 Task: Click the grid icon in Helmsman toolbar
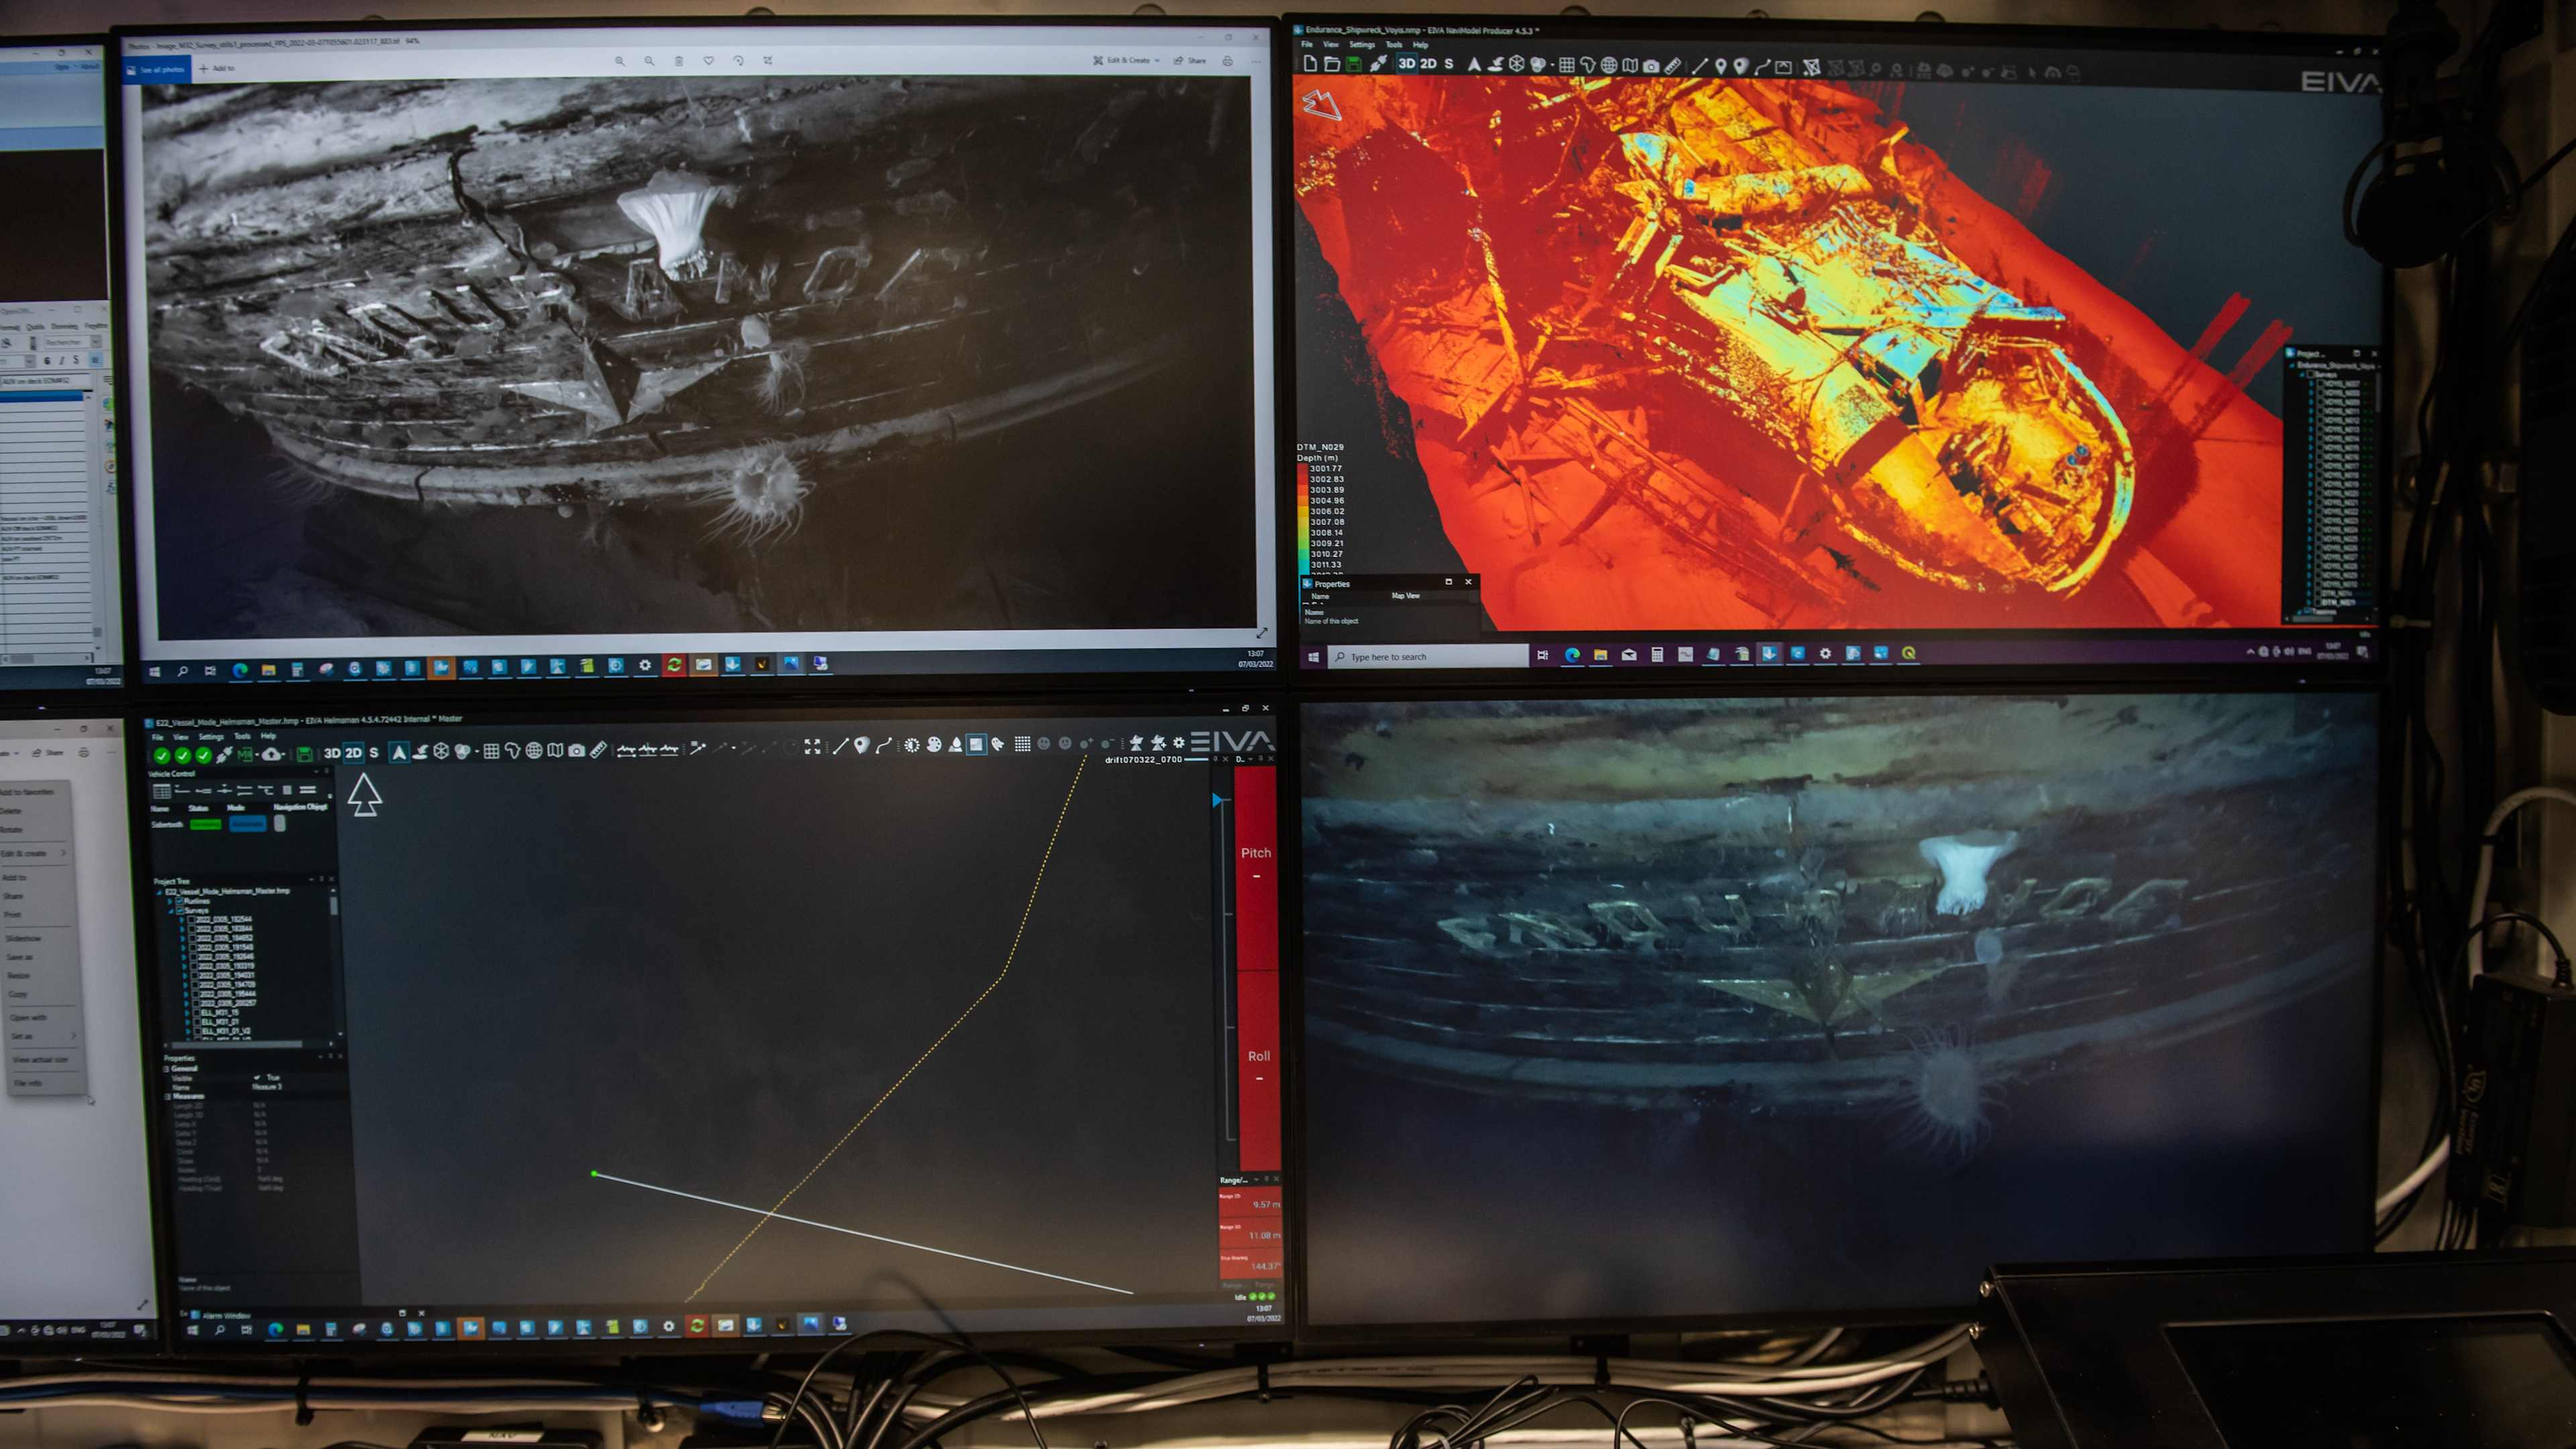(491, 752)
